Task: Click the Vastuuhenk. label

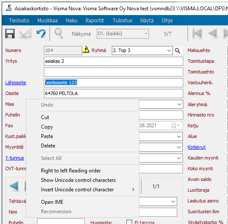Action: (x=200, y=83)
